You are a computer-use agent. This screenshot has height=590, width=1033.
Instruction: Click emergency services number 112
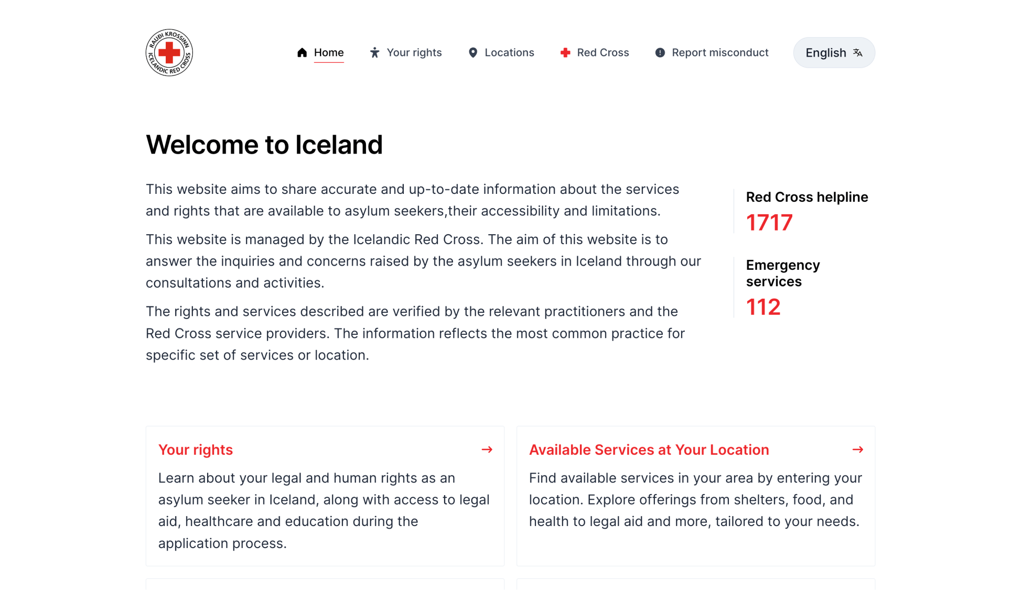tap(763, 307)
